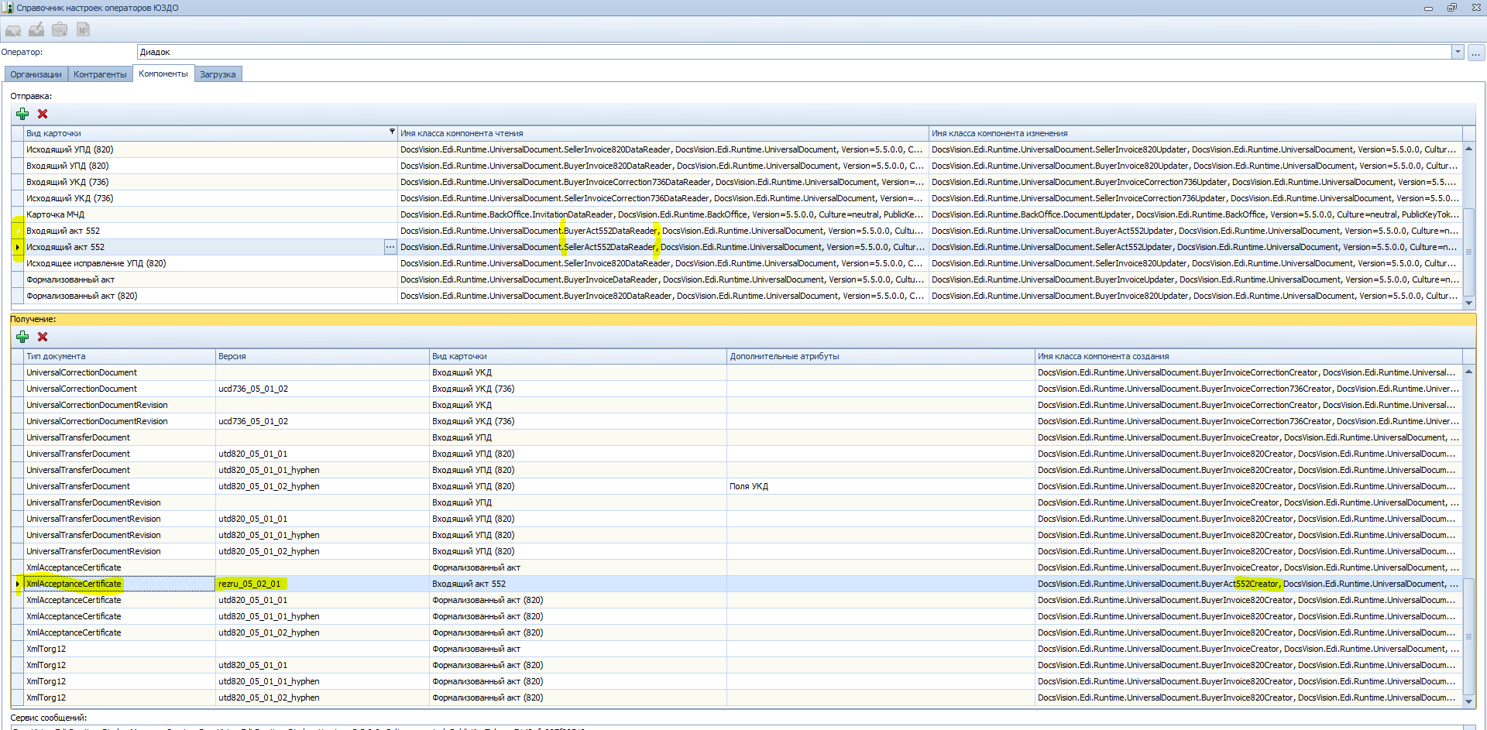Restore down the window
Screen dimensions: 1487x730
(x=1451, y=8)
